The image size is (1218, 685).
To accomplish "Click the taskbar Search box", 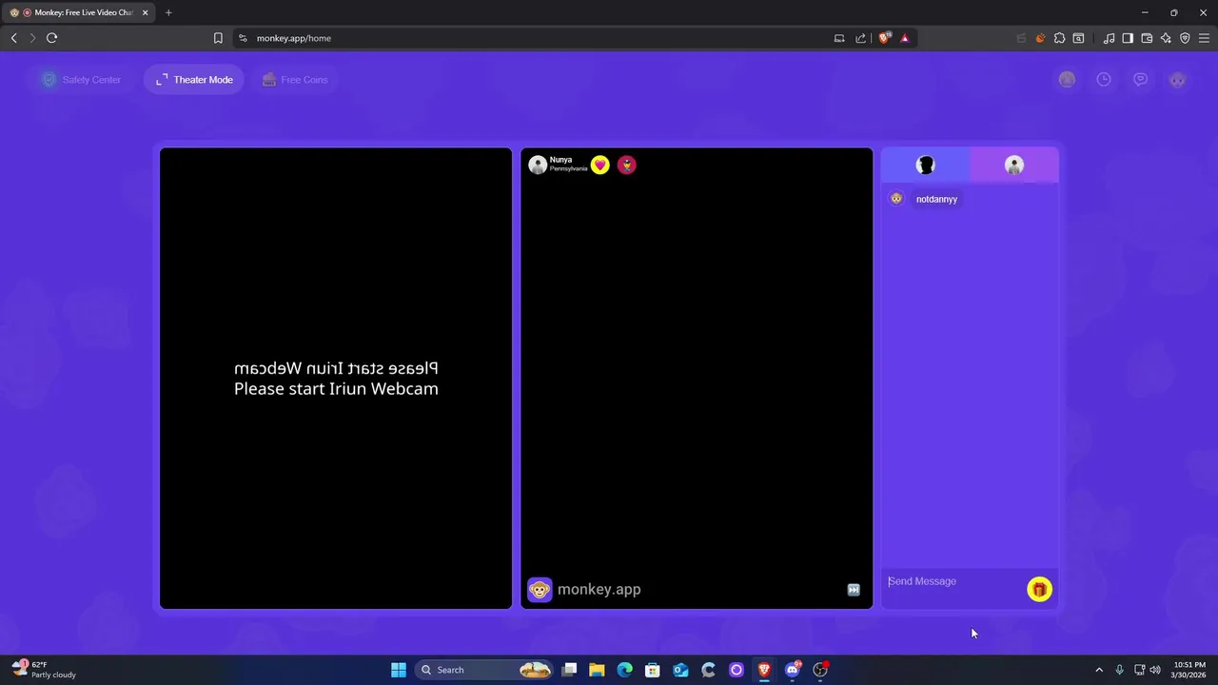I will coord(485,670).
